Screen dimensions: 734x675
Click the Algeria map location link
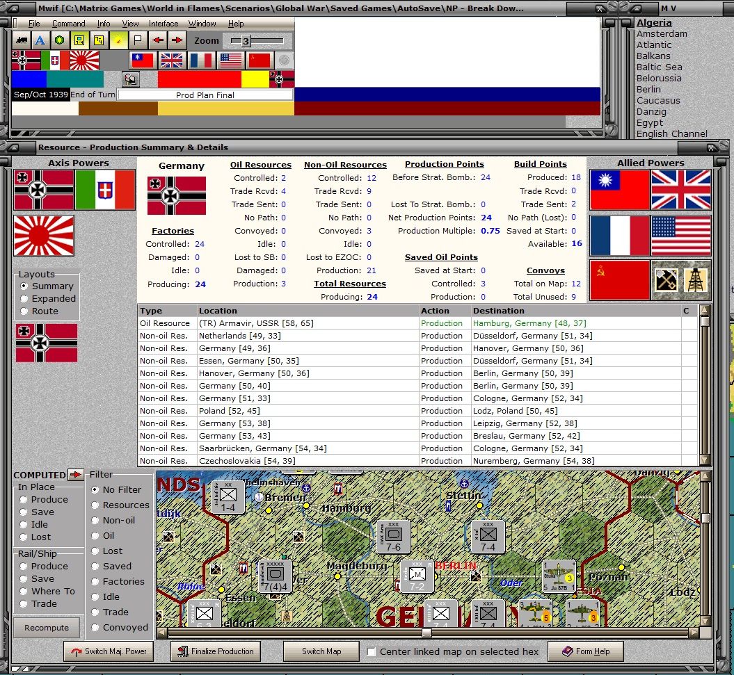pos(653,22)
